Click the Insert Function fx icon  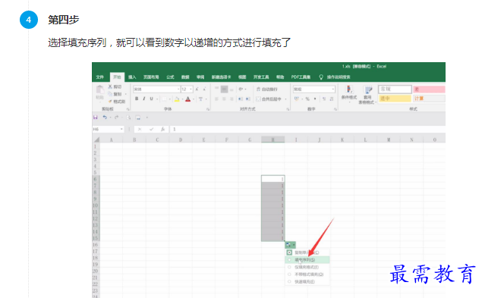[163, 130]
